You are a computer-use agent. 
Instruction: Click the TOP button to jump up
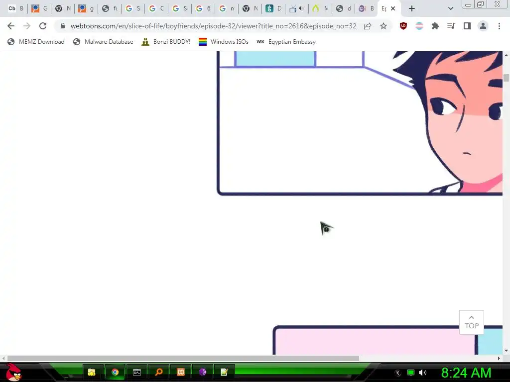coord(471,322)
